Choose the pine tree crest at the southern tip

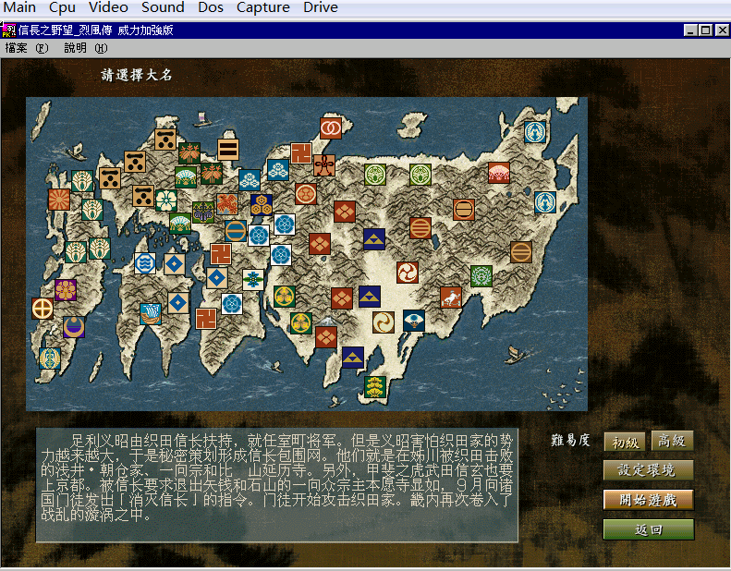373,386
